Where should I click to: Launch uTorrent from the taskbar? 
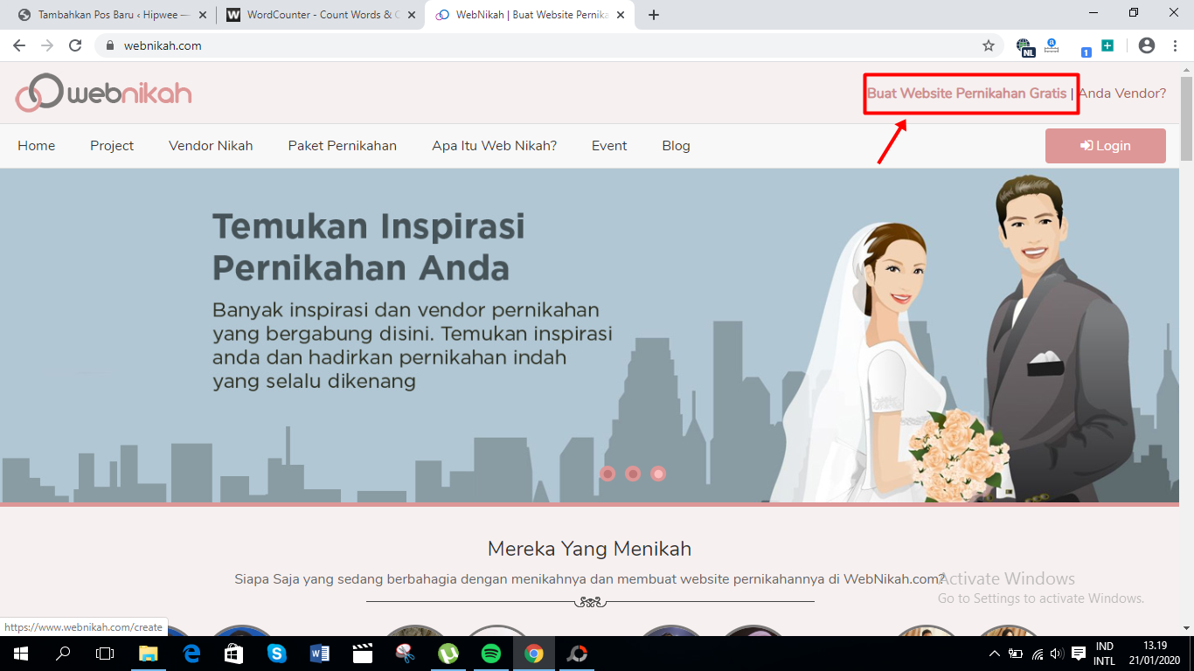tap(448, 652)
